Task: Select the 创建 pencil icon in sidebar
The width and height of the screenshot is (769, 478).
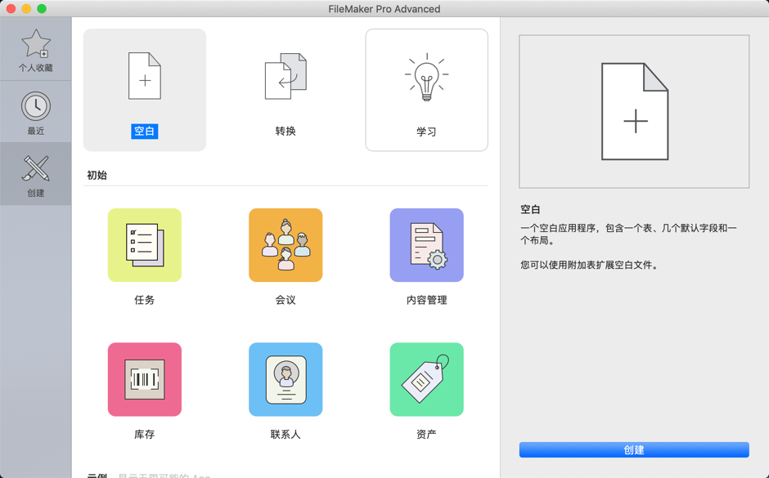Action: (36, 169)
